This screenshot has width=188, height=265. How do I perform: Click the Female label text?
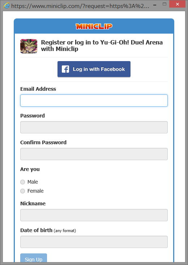[35, 191]
